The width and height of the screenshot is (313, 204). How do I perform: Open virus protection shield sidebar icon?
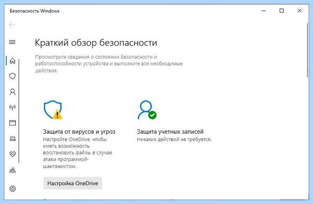click(x=13, y=76)
